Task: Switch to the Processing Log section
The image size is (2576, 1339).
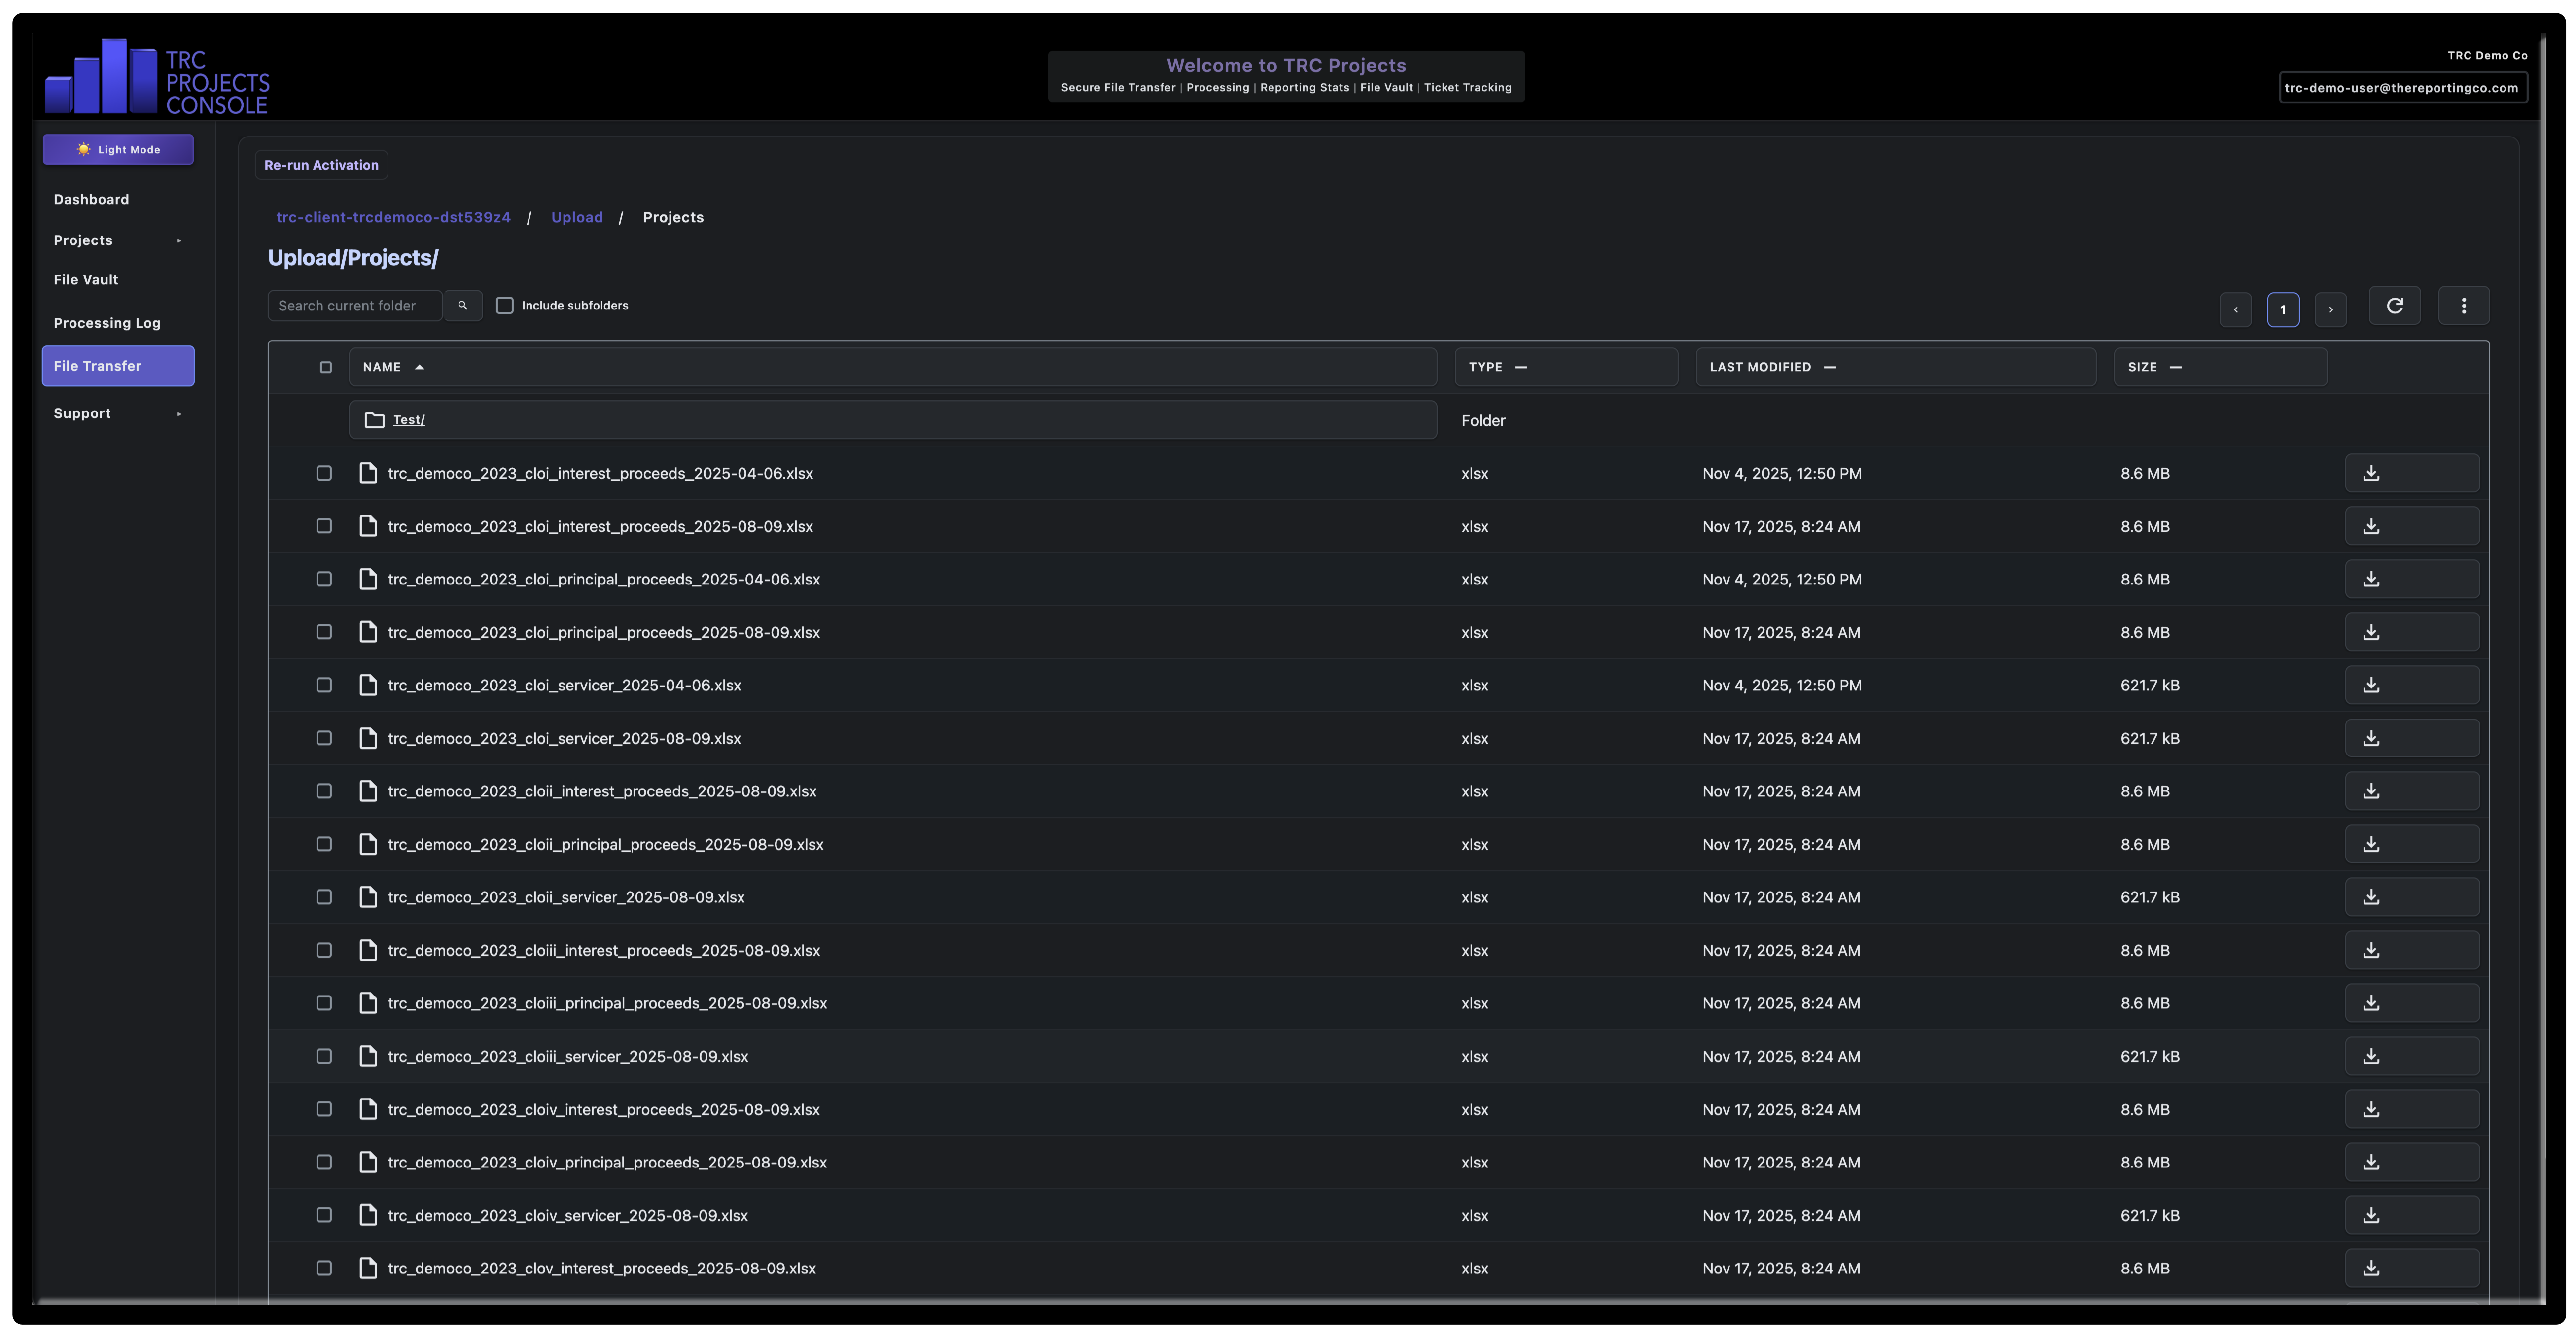Action: coord(106,322)
